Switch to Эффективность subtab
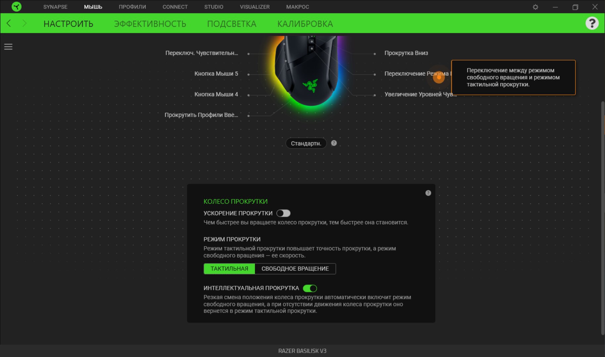The width and height of the screenshot is (605, 357). coord(150,24)
